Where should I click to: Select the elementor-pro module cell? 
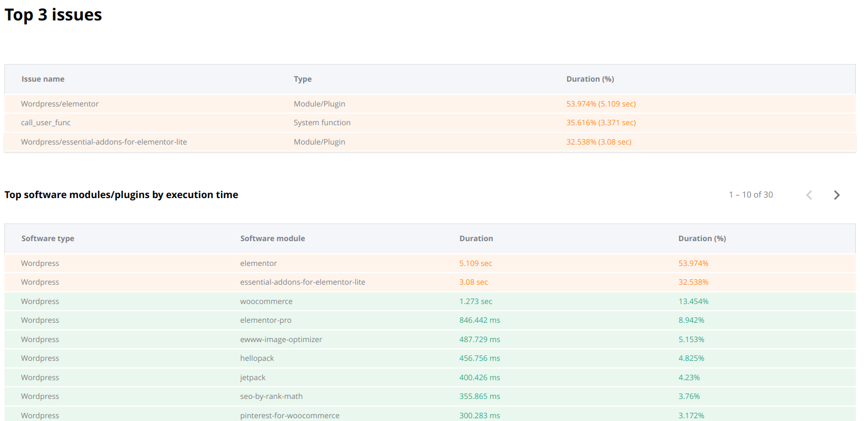click(x=266, y=320)
